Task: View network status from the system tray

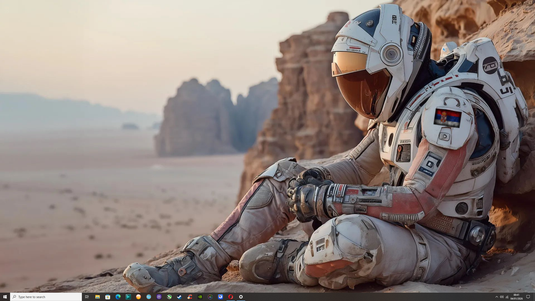Action: (507, 297)
